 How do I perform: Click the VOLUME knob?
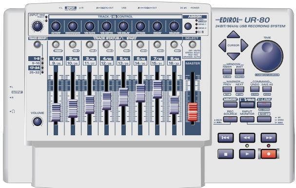(38, 122)
